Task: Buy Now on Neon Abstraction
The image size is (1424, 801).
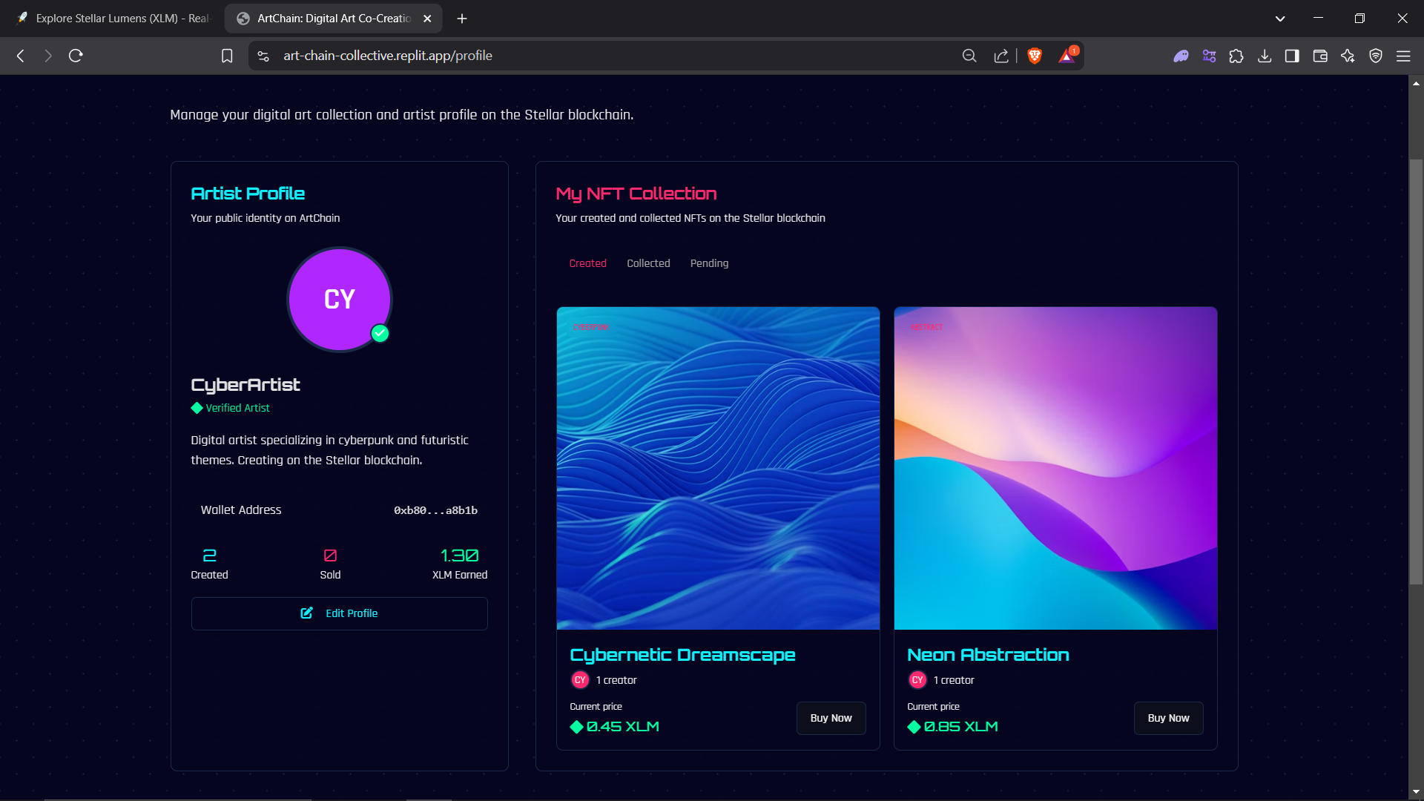Action: click(x=1168, y=718)
